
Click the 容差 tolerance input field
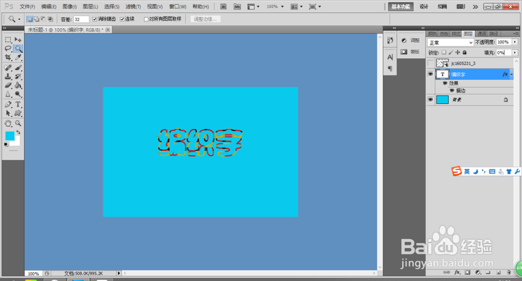[x=81, y=19]
